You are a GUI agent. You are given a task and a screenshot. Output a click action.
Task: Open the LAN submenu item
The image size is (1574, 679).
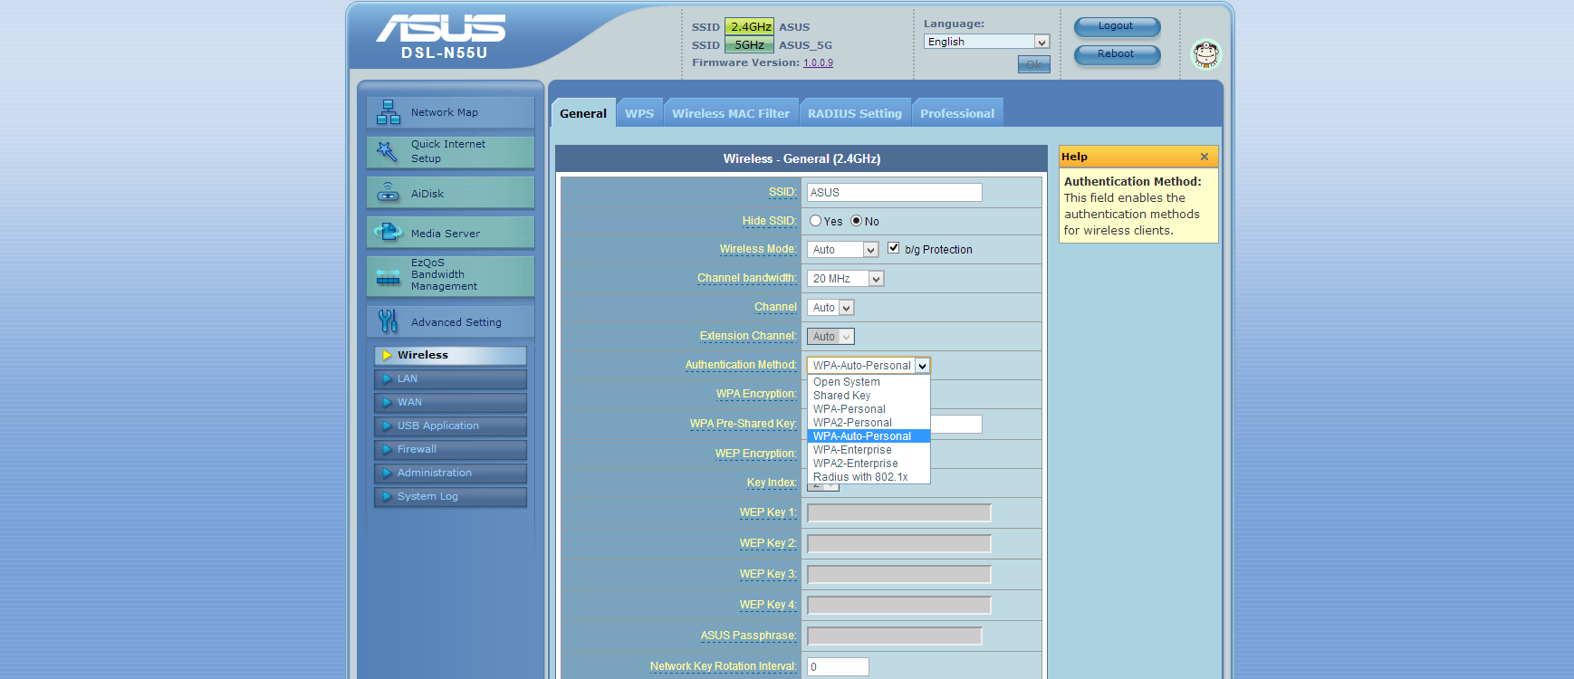click(450, 378)
